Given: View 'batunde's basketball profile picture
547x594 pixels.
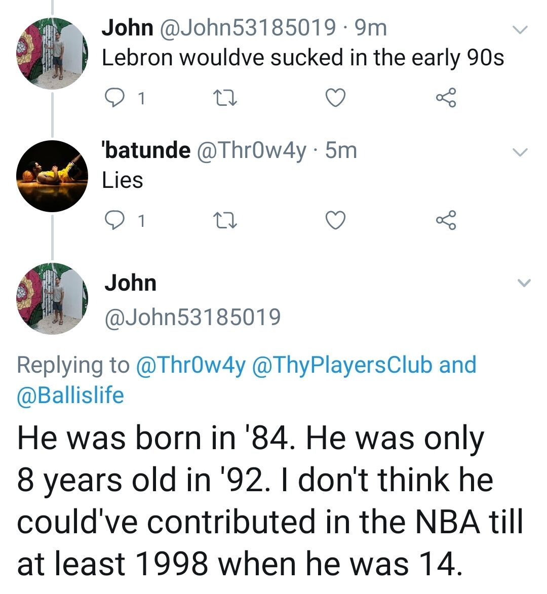Looking at the screenshot, I should (52, 176).
